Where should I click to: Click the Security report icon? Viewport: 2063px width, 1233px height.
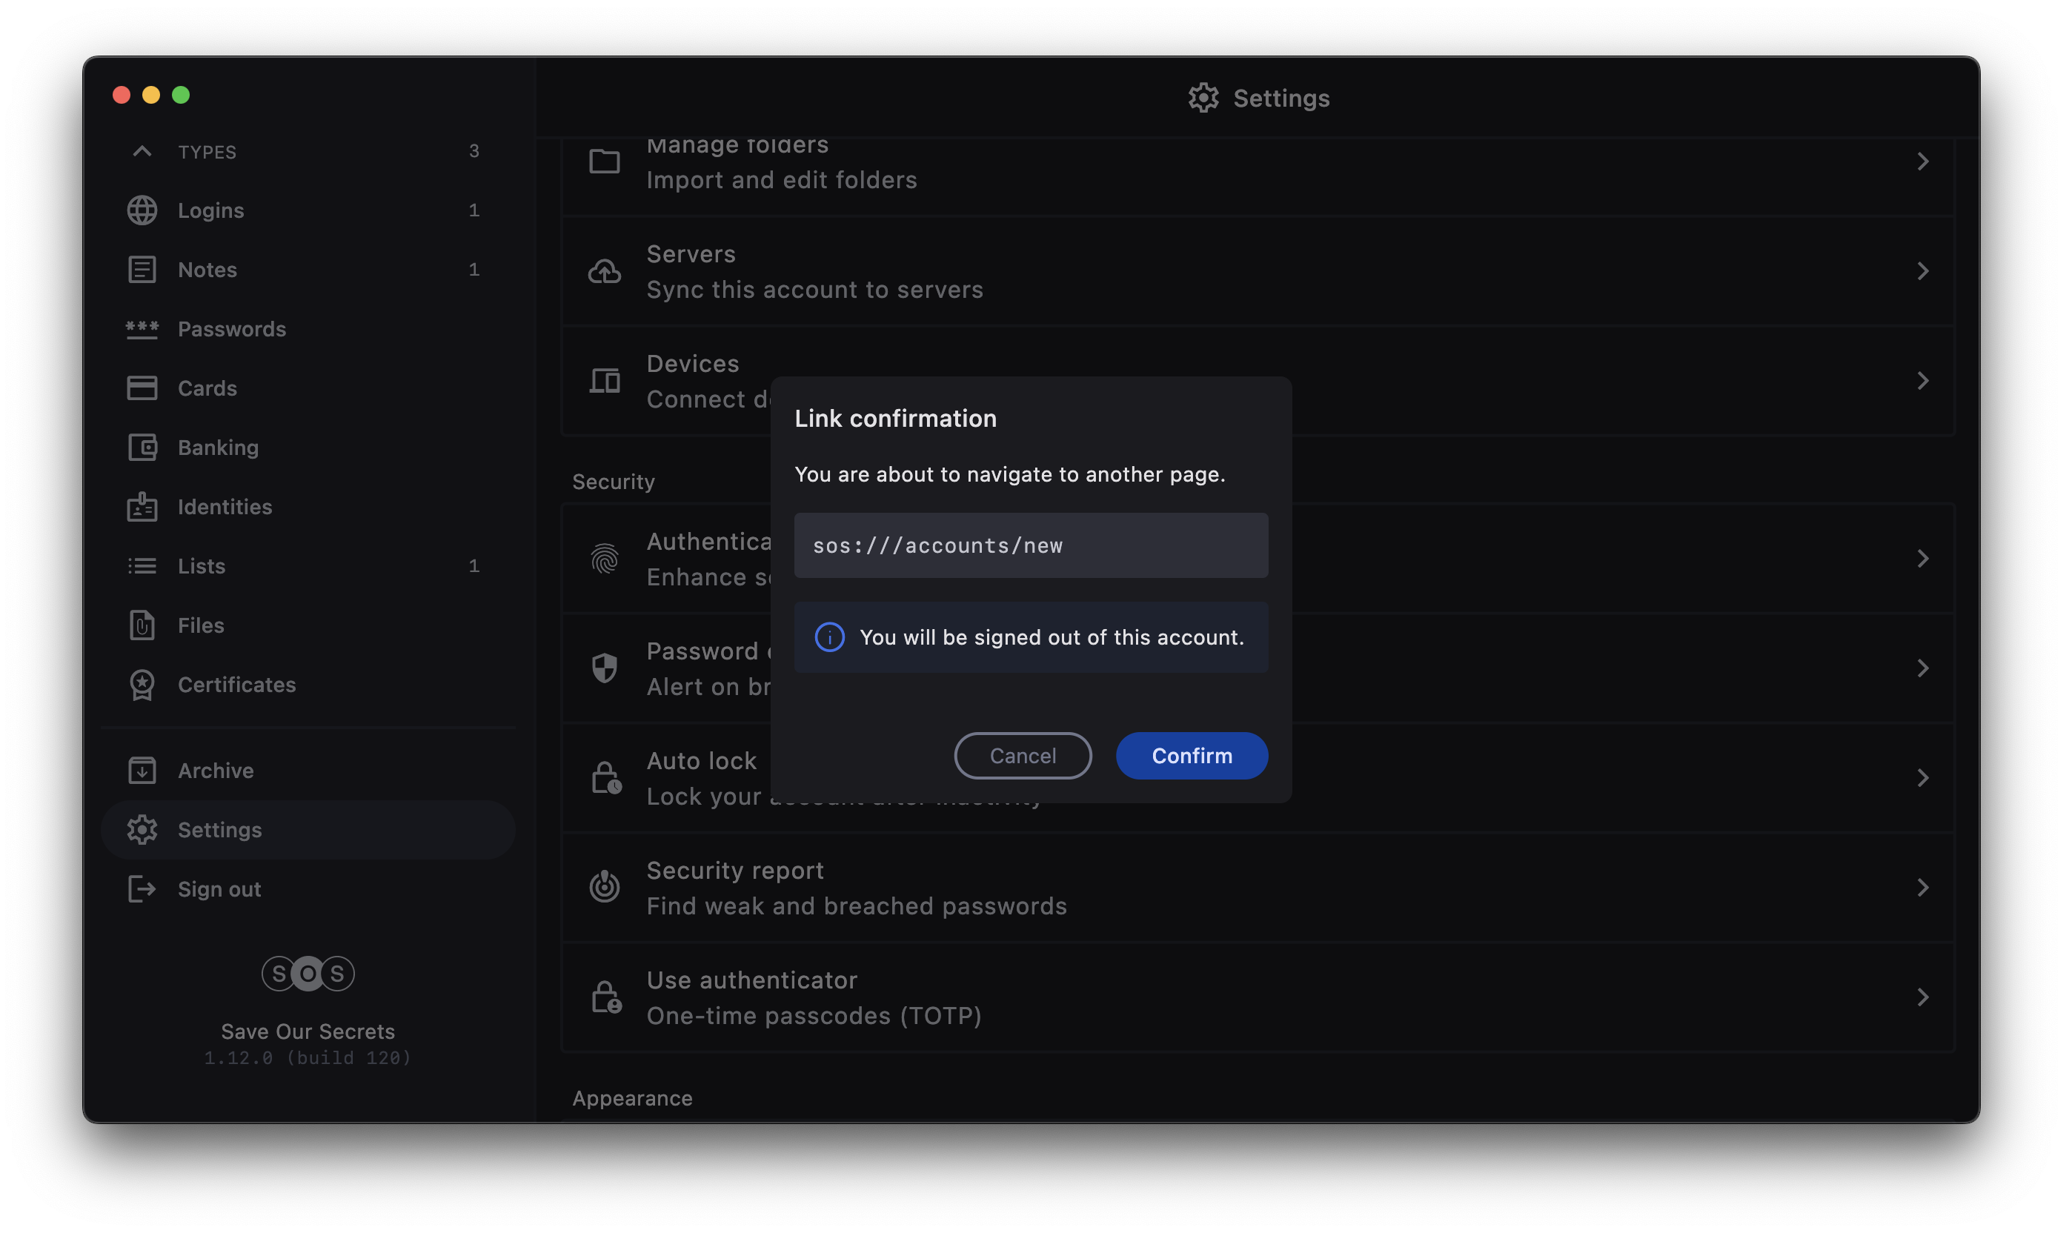[604, 886]
